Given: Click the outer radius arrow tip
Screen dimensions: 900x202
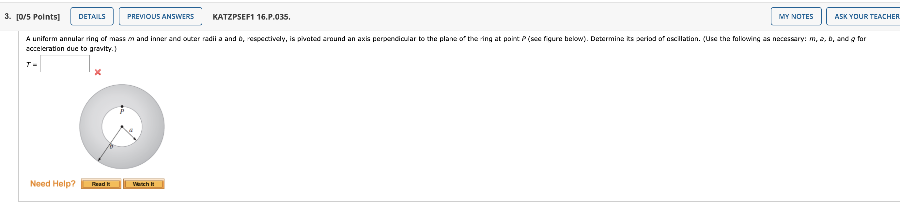Looking at the screenshot, I should tap(99, 160).
